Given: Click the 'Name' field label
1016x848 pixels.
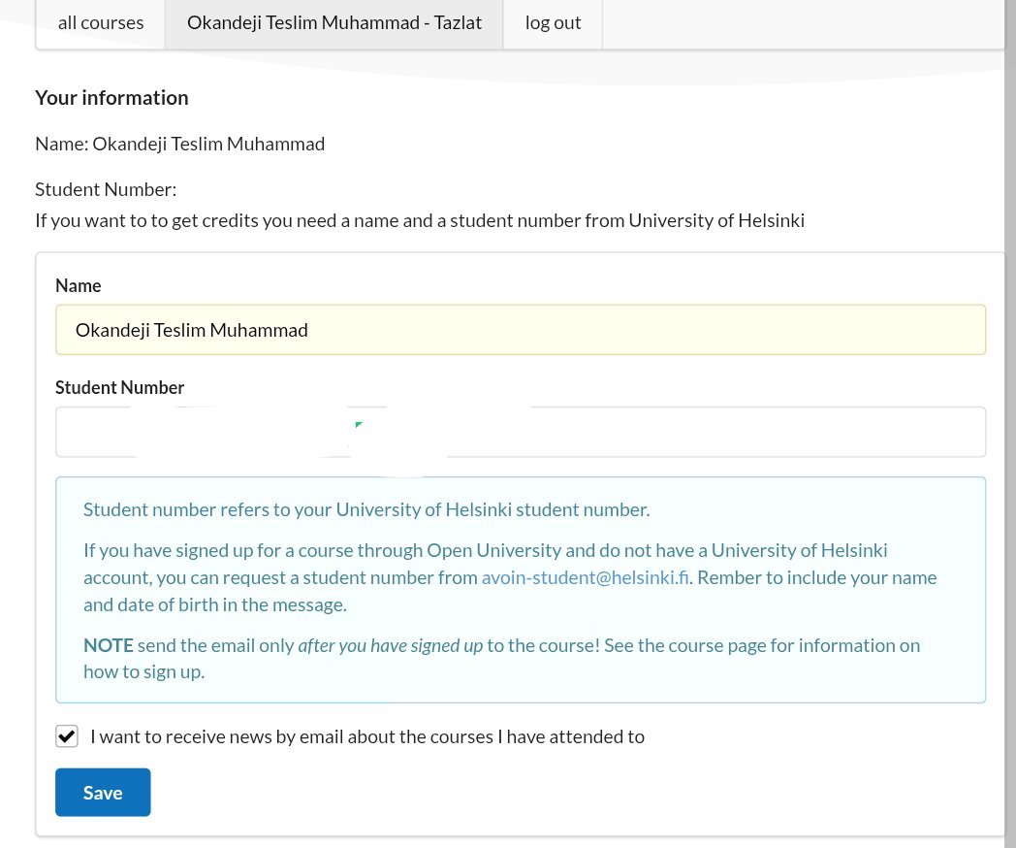Looking at the screenshot, I should [79, 286].
